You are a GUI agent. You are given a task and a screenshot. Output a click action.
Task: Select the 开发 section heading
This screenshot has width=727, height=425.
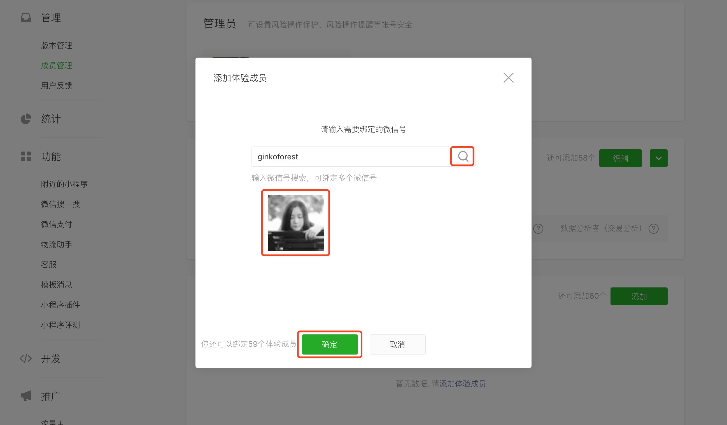click(x=51, y=358)
